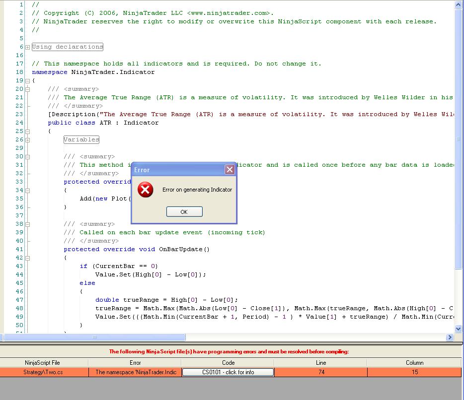Viewport: 464px width, 400px height.
Task: Collapse summary comment at line 20
Action: click(x=27, y=89)
